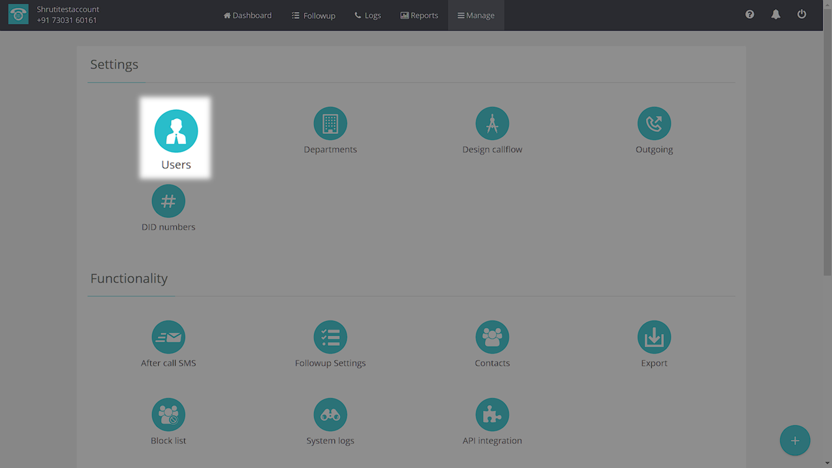Open the Outgoing calls icon
The height and width of the screenshot is (468, 832).
click(x=654, y=123)
